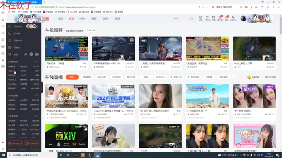Expand the 视频 dropdown in top navigation
The width and height of the screenshot is (282, 158).
[x=94, y=19]
